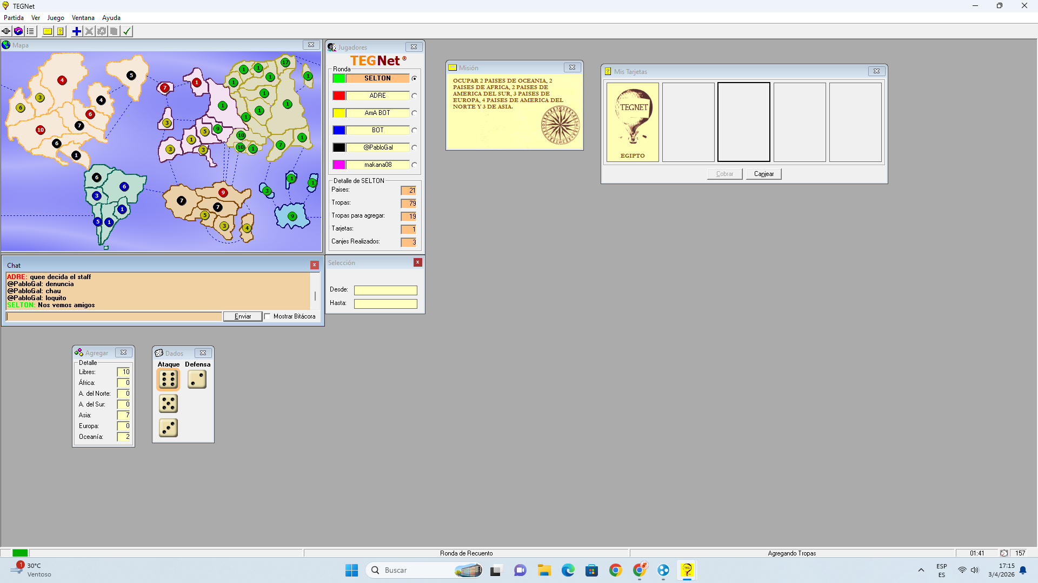Open the Juego menu
The image size is (1038, 583).
coord(56,18)
